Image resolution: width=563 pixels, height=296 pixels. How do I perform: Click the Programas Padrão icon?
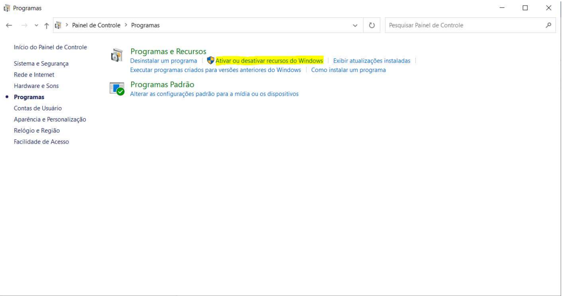pos(117,89)
